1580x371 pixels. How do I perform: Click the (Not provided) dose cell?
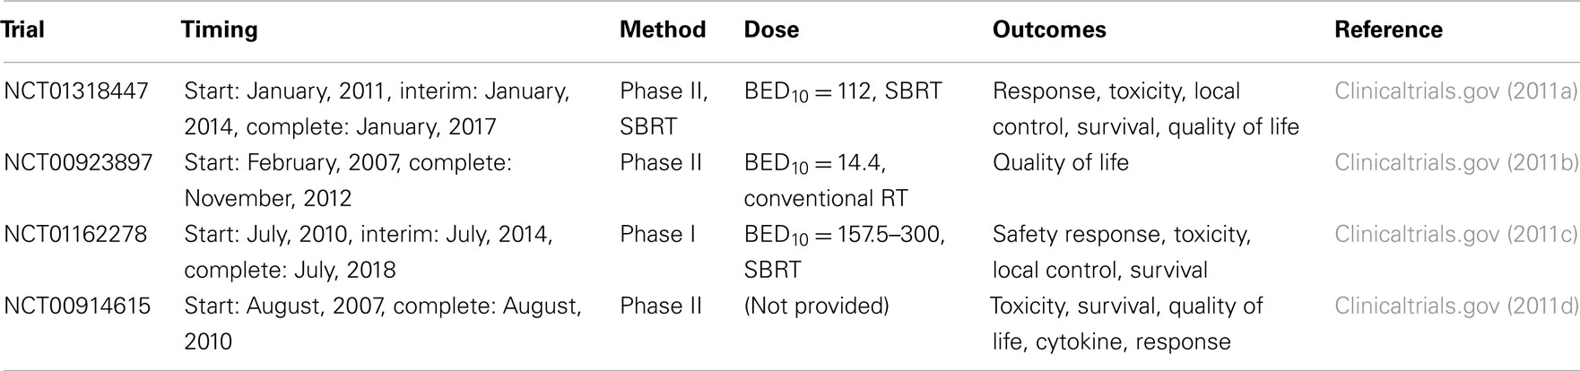coord(817,306)
